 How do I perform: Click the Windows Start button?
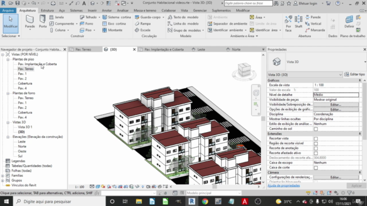coord(6,201)
